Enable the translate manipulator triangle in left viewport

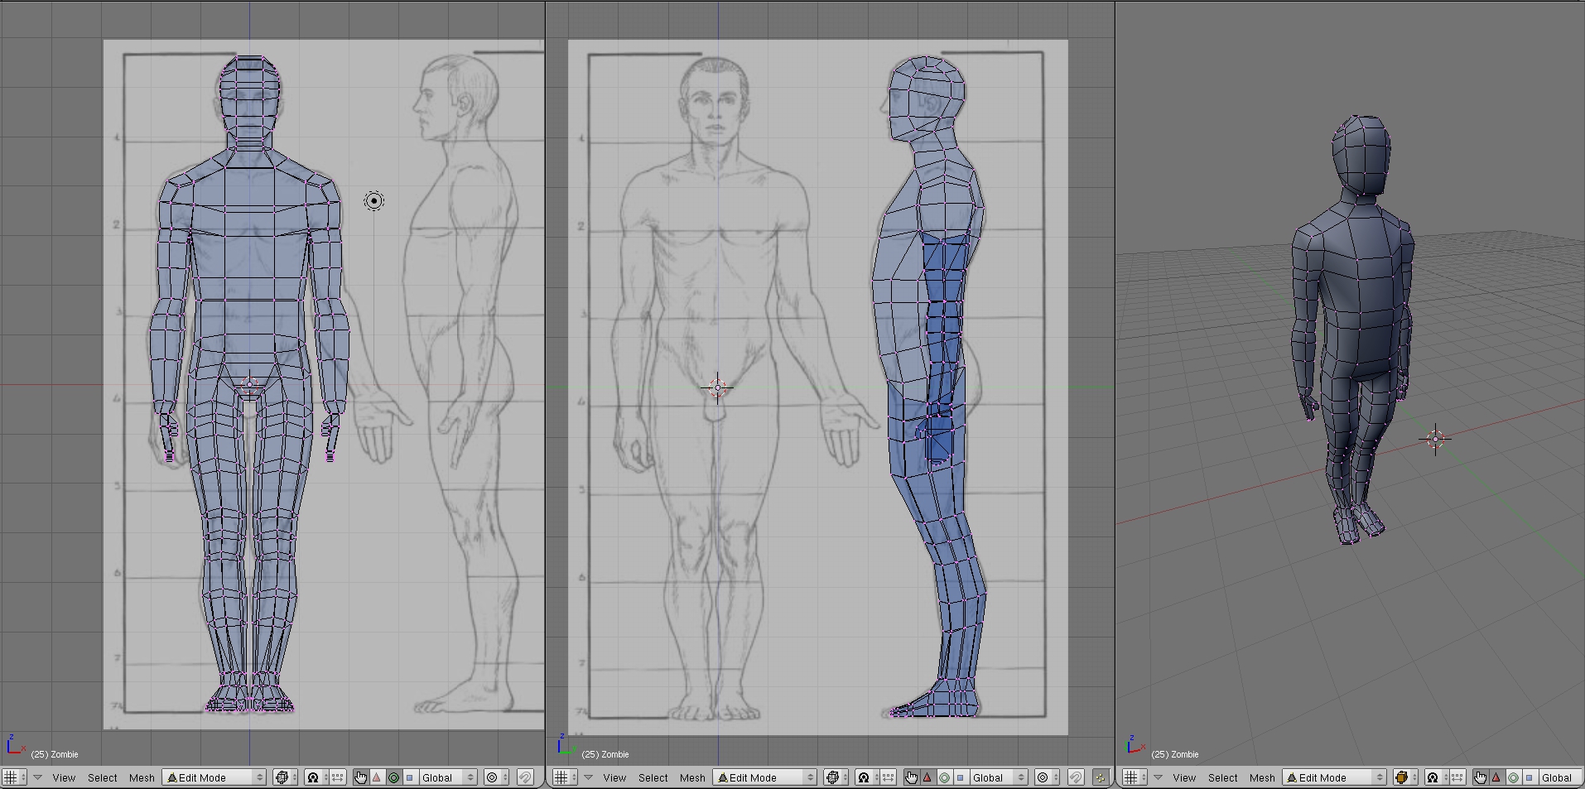(377, 777)
